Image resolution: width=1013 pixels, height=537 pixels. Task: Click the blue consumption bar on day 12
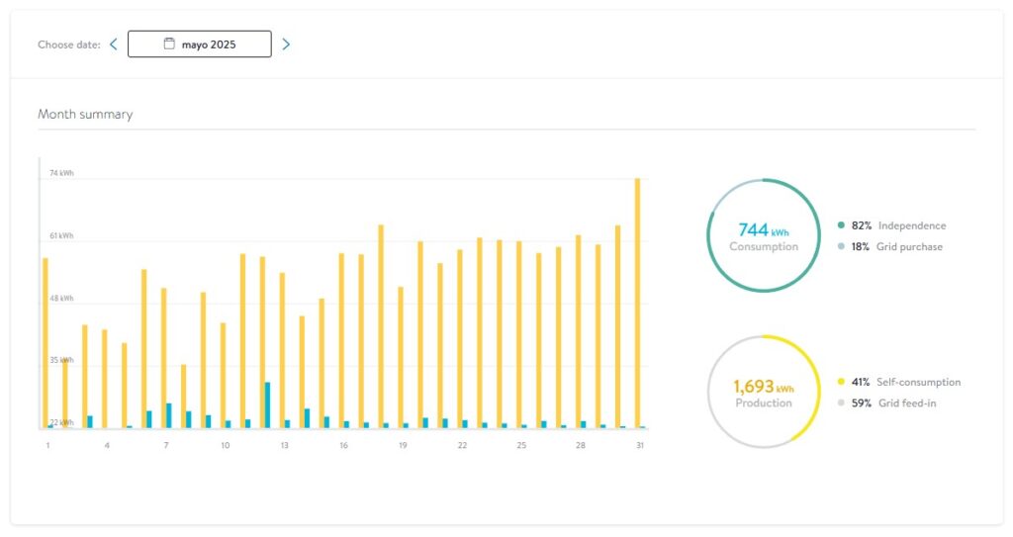[267, 404]
